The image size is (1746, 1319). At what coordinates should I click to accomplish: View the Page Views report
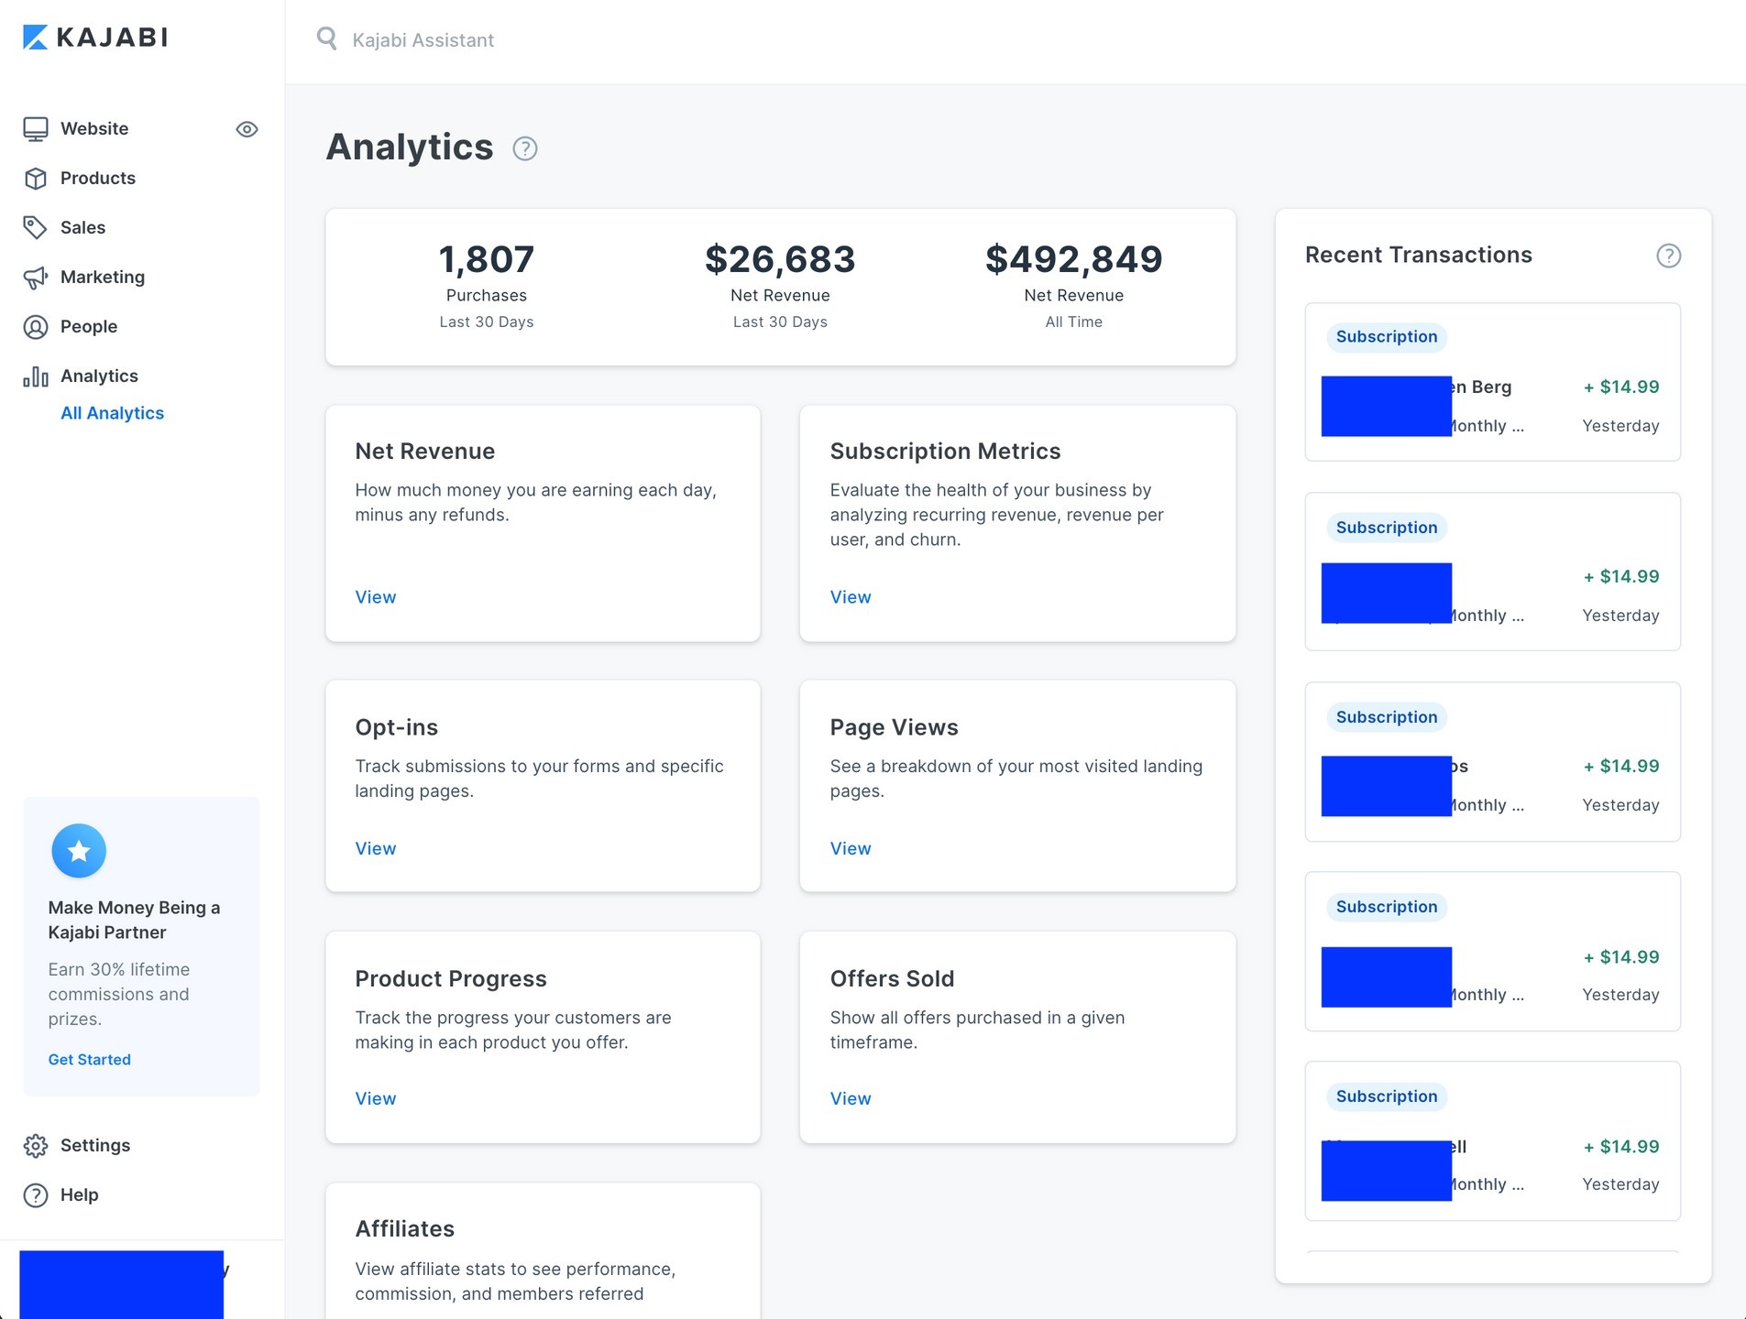pyautogui.click(x=851, y=849)
